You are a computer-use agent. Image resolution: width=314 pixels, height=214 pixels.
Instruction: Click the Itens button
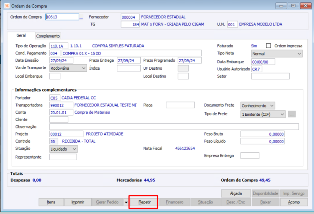click(x=51, y=202)
